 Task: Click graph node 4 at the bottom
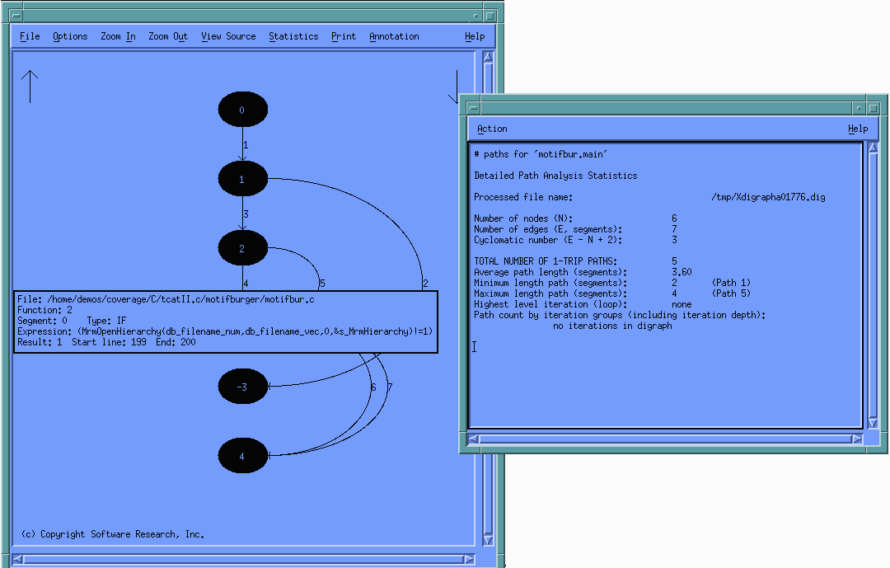click(242, 456)
